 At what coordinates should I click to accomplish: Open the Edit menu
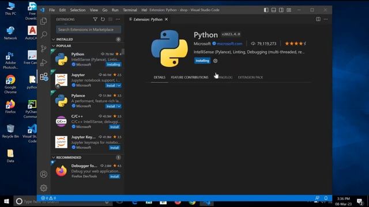click(62, 10)
